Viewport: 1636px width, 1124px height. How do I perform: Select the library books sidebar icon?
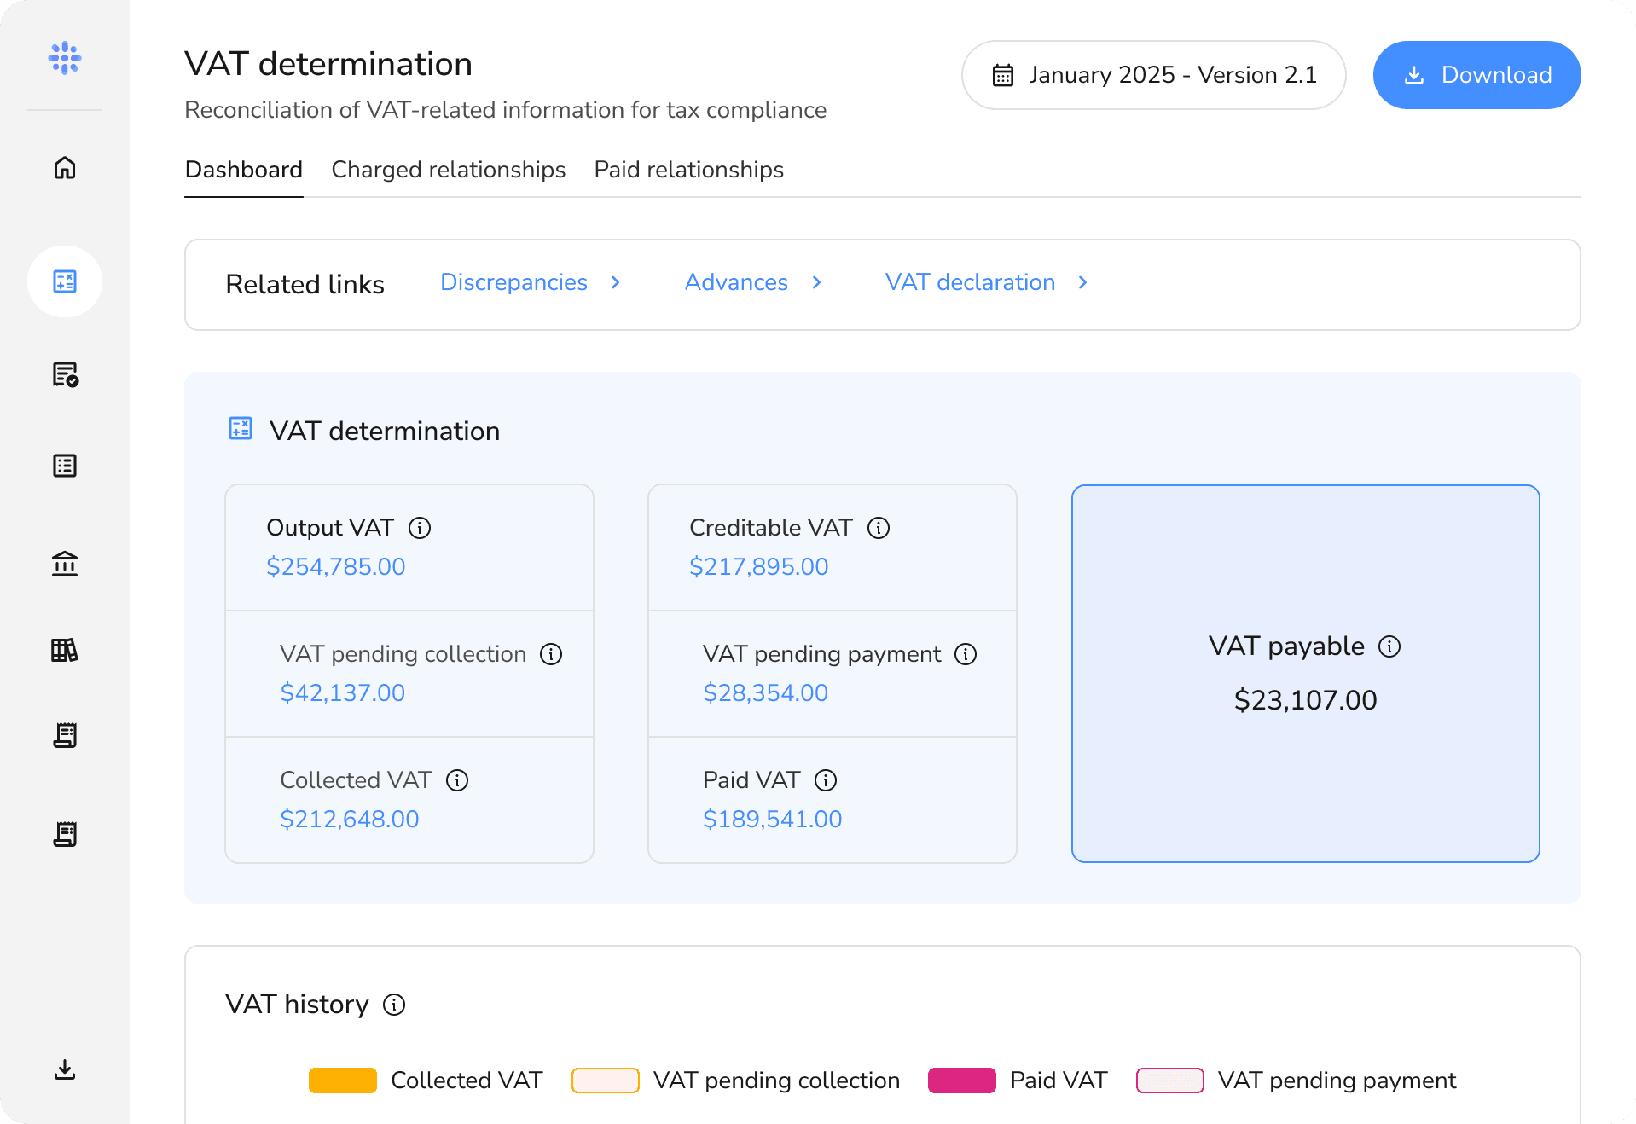(x=65, y=651)
